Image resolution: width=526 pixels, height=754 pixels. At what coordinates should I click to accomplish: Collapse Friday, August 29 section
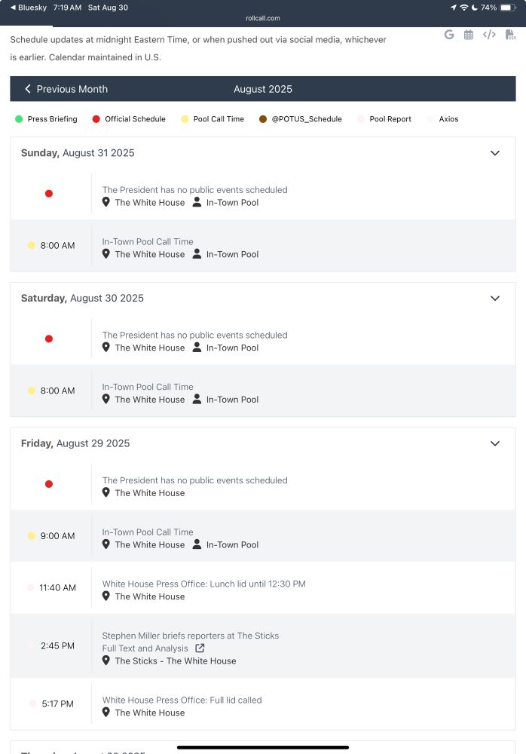(495, 443)
